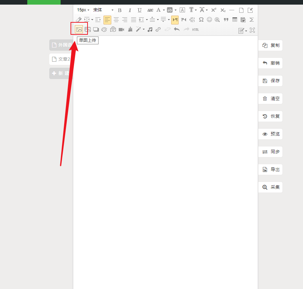Insert a table using the grid icon
303x289 pixels.
click(235, 20)
